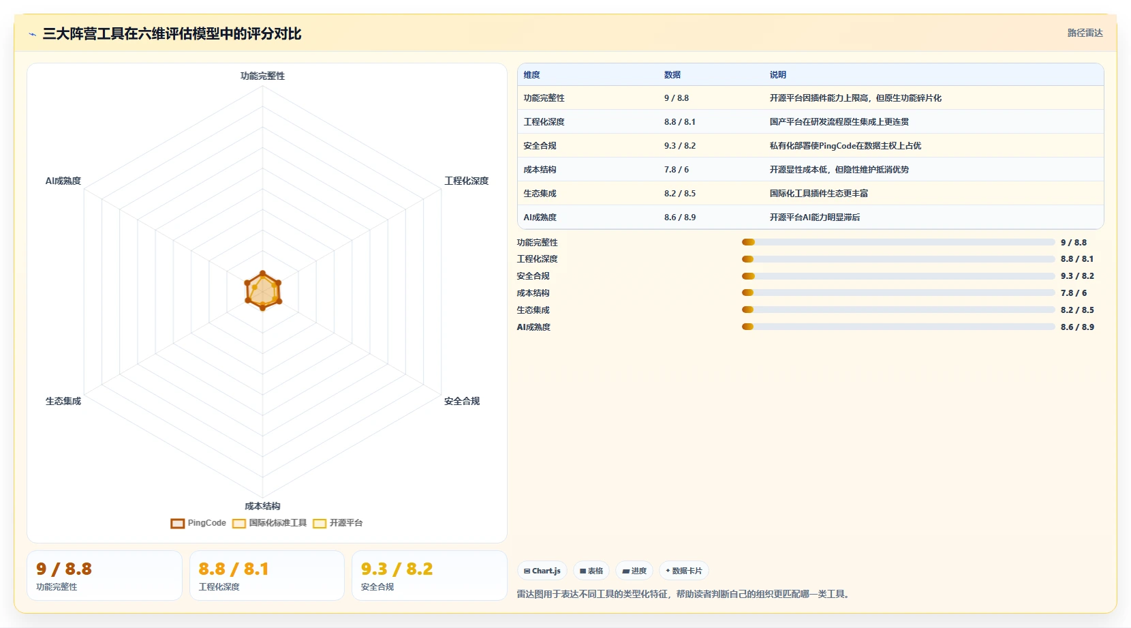Click the AI成熟度 progress bar
The height and width of the screenshot is (628, 1131).
(898, 327)
